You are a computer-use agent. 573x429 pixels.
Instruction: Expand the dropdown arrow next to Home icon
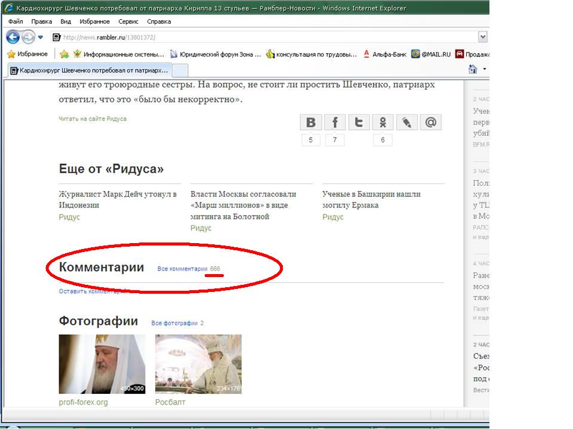click(x=484, y=70)
